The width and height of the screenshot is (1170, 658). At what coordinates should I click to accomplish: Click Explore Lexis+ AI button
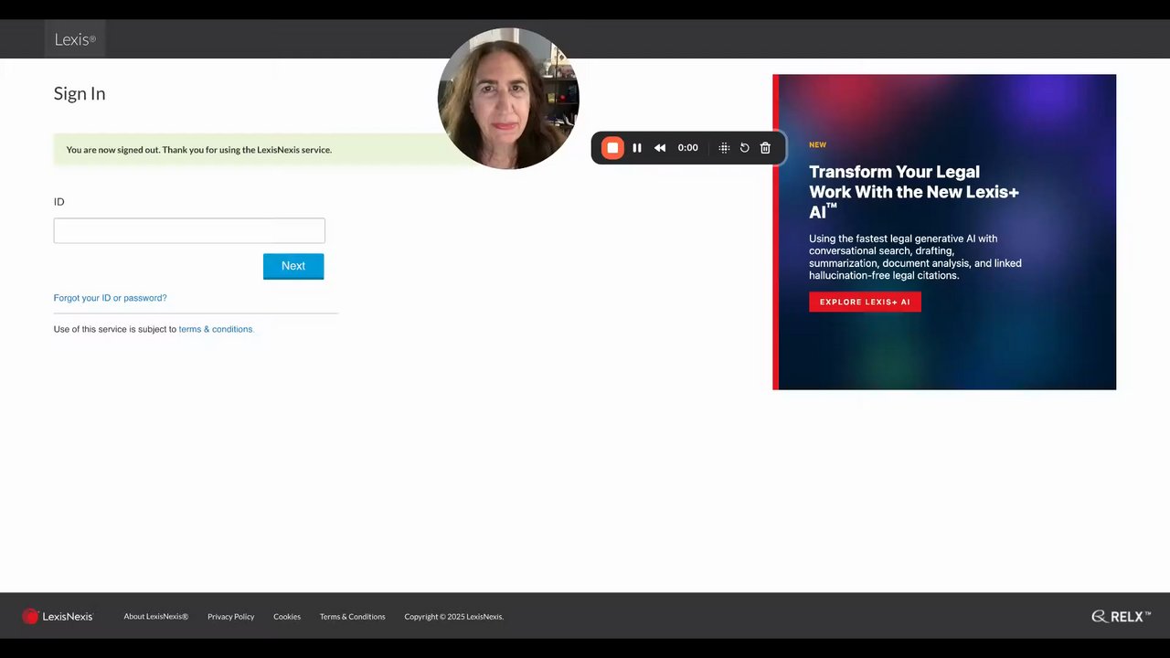(865, 302)
